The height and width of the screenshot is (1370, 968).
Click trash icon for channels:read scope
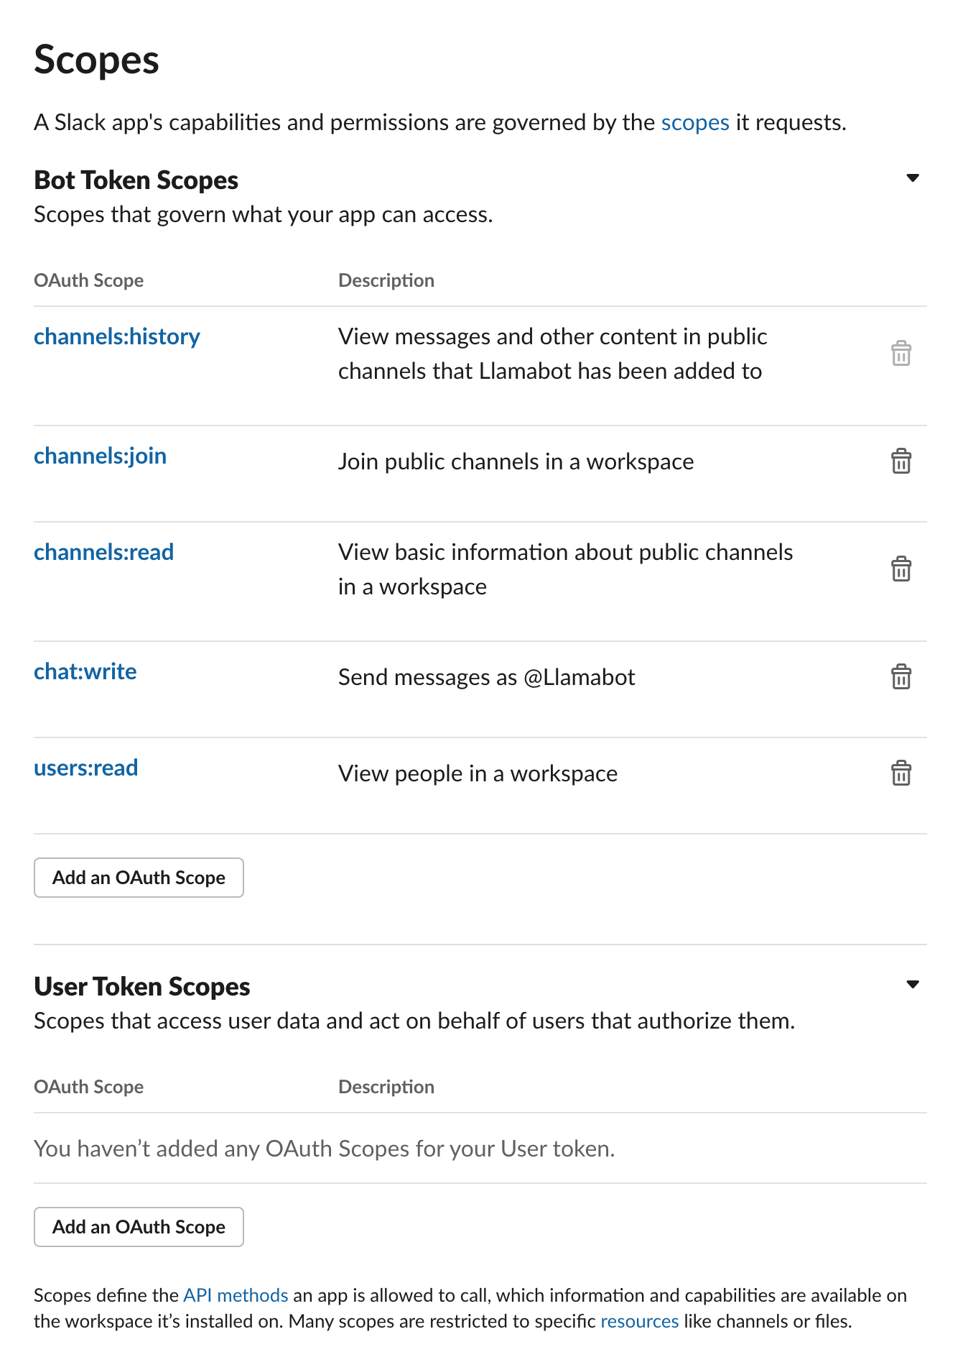pos(900,569)
